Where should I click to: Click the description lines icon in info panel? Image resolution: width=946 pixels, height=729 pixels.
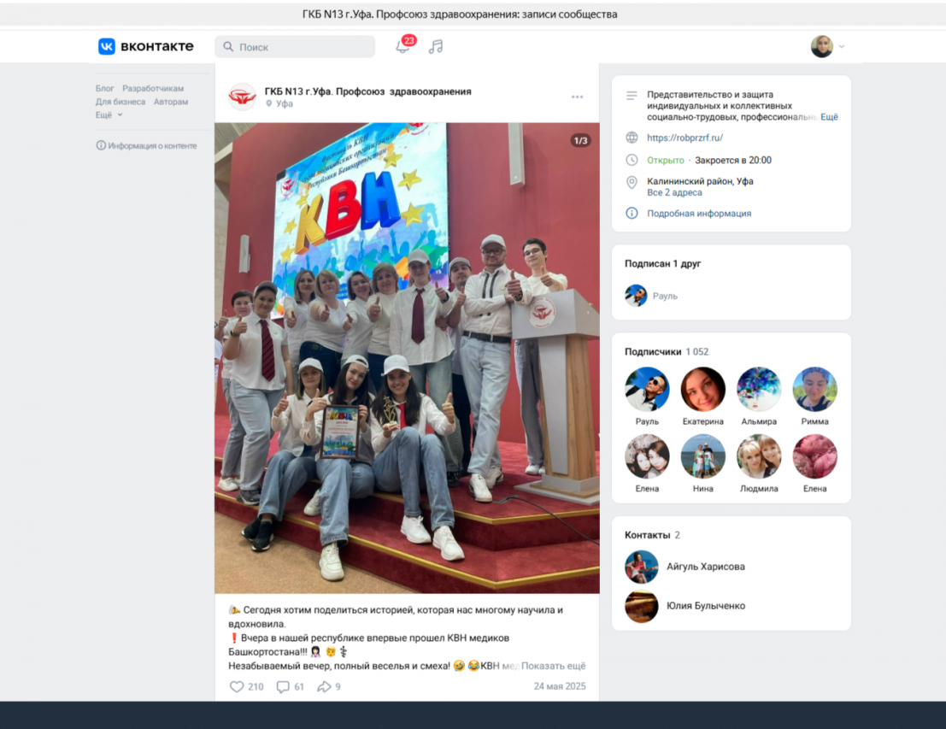pyautogui.click(x=632, y=96)
